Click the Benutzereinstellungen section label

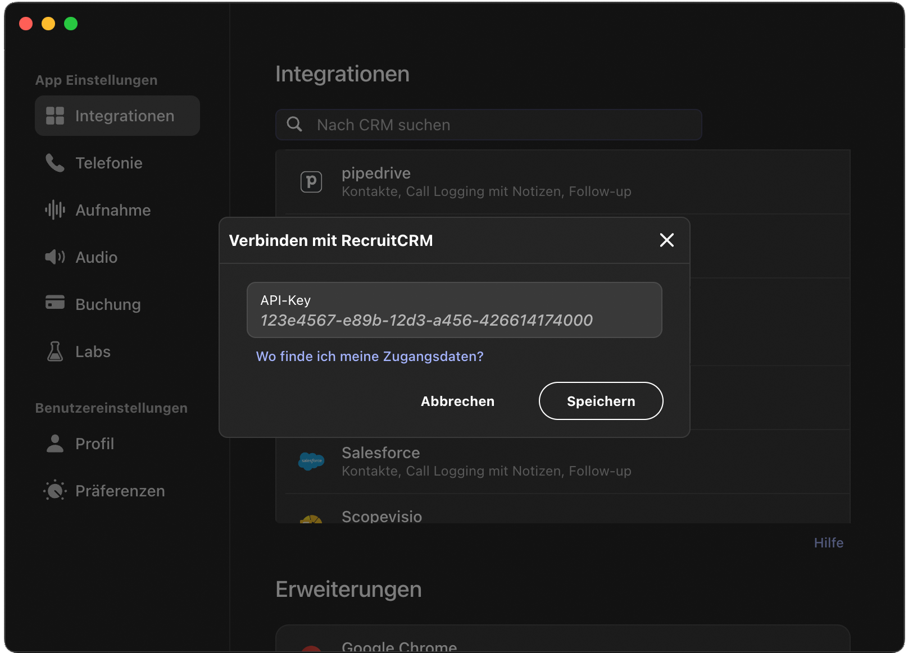tap(111, 408)
